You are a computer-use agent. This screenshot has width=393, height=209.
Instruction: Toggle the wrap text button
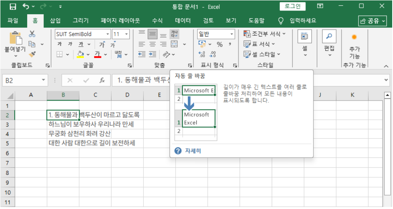[174, 34]
